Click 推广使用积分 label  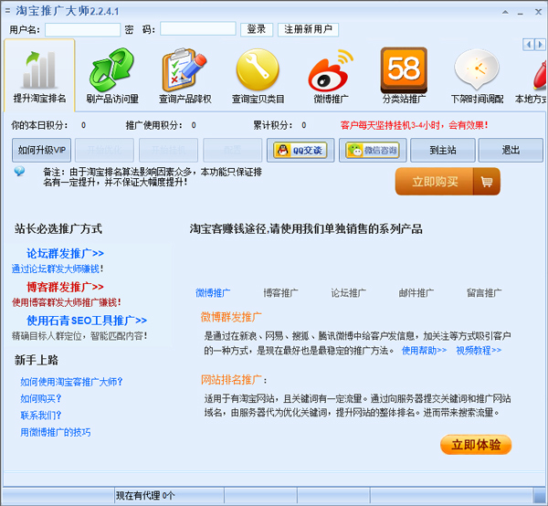(154, 125)
